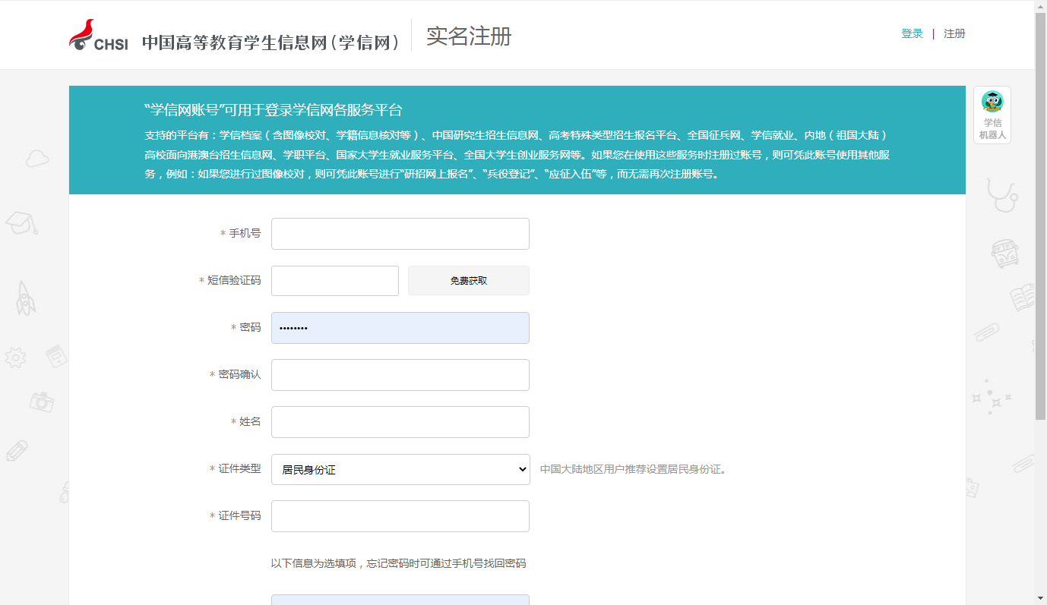The width and height of the screenshot is (1047, 605).
Task: Focus the 短信验证码 input field
Action: click(335, 281)
